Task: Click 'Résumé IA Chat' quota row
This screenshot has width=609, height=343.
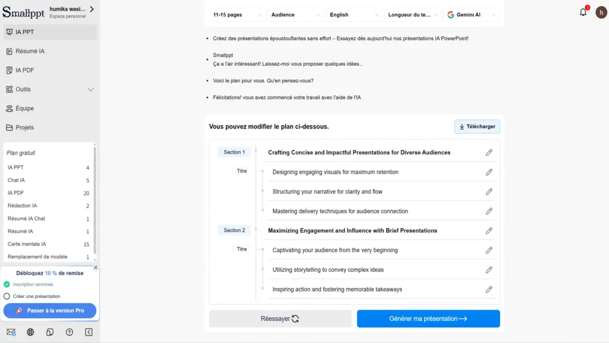Action: 48,218
